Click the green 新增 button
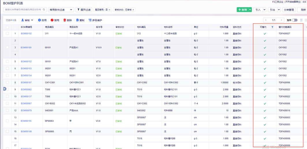 click(x=243, y=10)
